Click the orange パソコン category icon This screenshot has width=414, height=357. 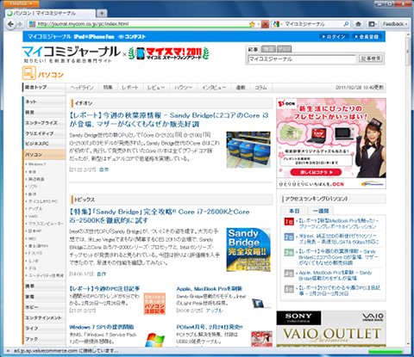click(29, 73)
